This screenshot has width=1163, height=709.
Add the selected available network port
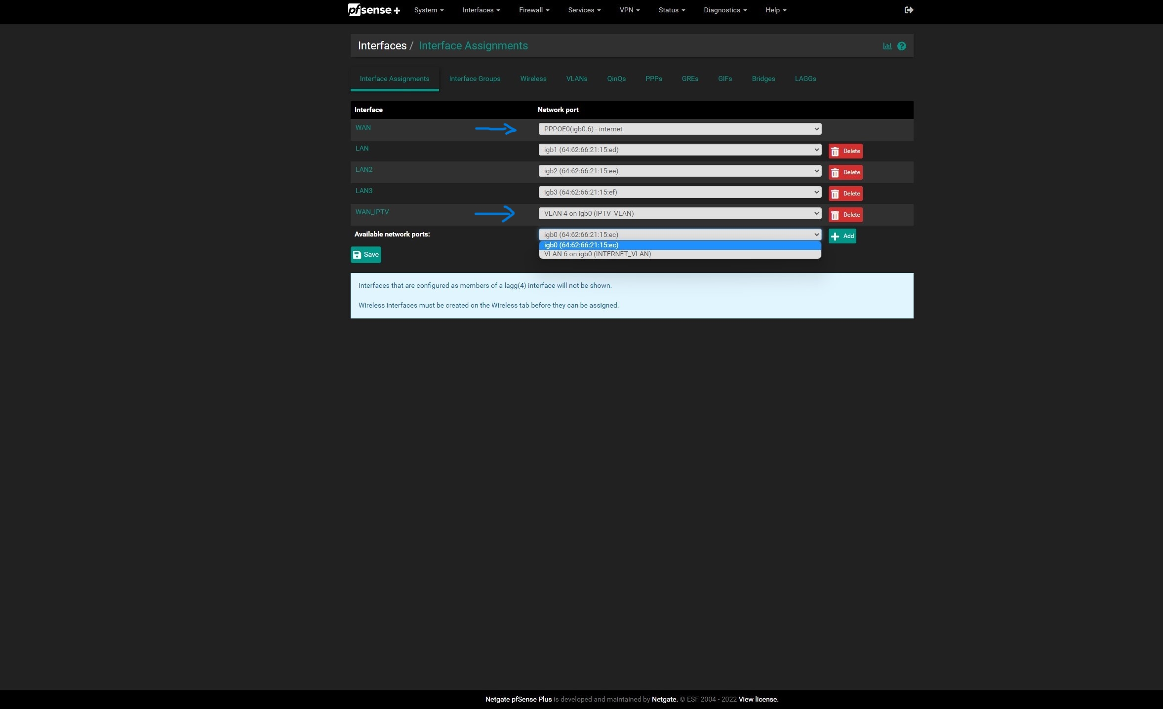[842, 236]
